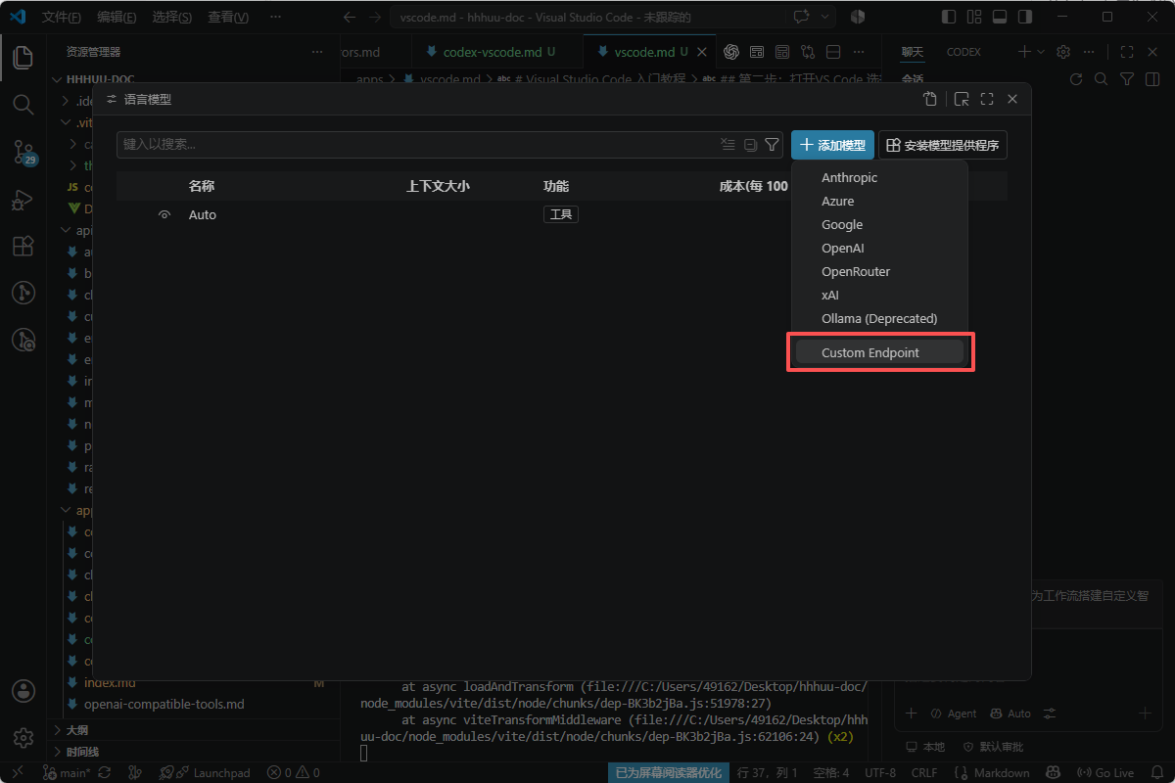The height and width of the screenshot is (783, 1175).
Task: Open the Auto model picker in chat input
Action: pyautogui.click(x=1011, y=714)
